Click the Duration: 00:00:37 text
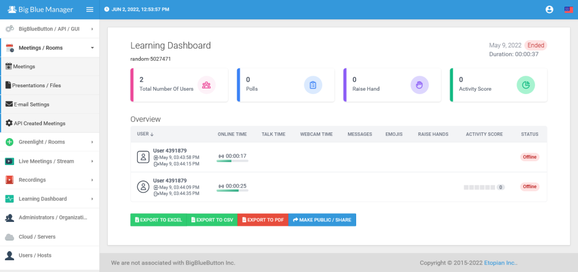This screenshot has height=272, width=578. [514, 54]
